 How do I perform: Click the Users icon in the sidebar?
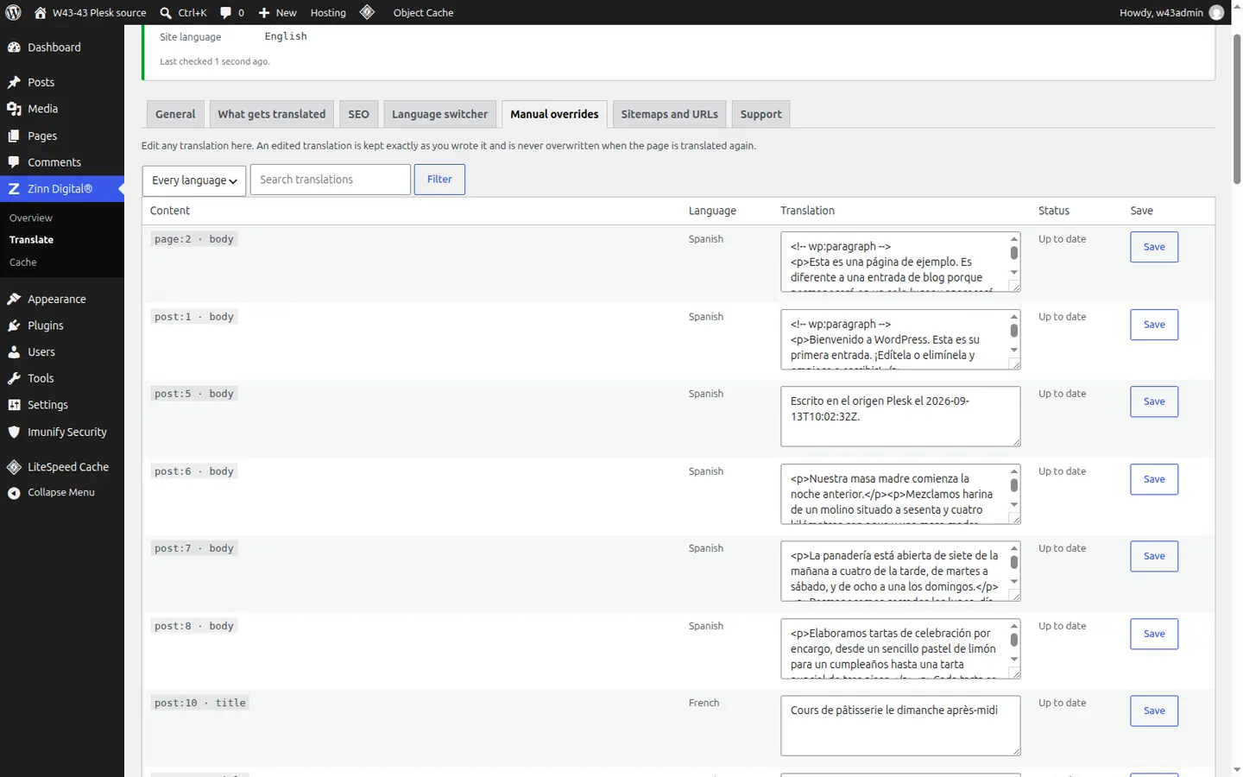click(x=14, y=352)
